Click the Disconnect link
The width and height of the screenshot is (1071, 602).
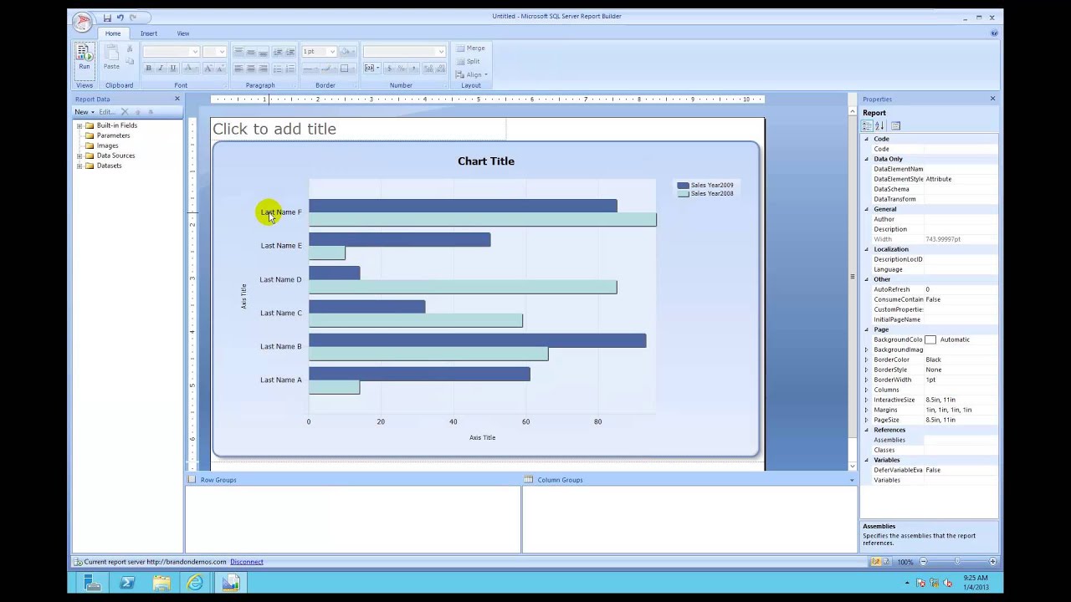(x=247, y=562)
